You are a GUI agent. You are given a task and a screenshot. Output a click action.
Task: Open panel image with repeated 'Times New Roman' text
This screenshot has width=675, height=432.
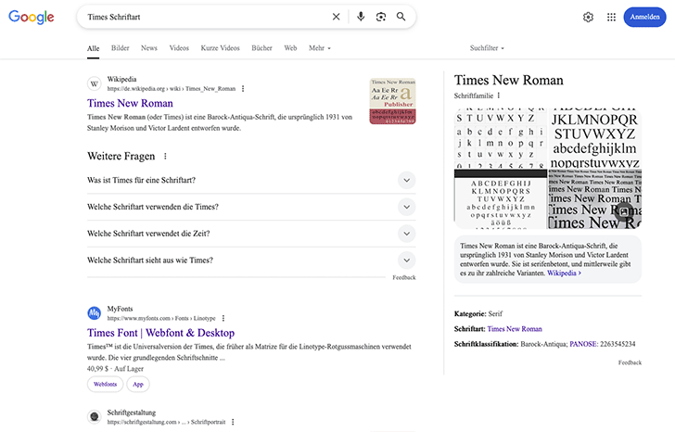click(595, 199)
